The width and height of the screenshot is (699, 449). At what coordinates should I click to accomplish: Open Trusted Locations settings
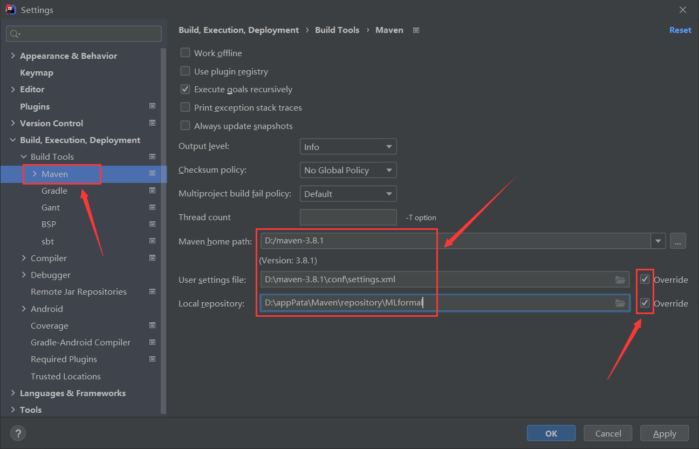click(66, 376)
